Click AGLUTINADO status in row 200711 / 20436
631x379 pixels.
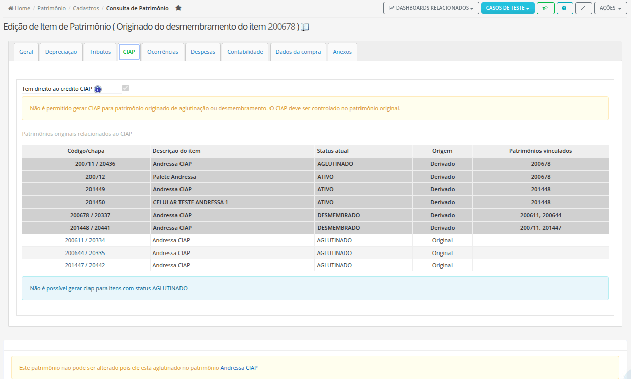[363, 164]
